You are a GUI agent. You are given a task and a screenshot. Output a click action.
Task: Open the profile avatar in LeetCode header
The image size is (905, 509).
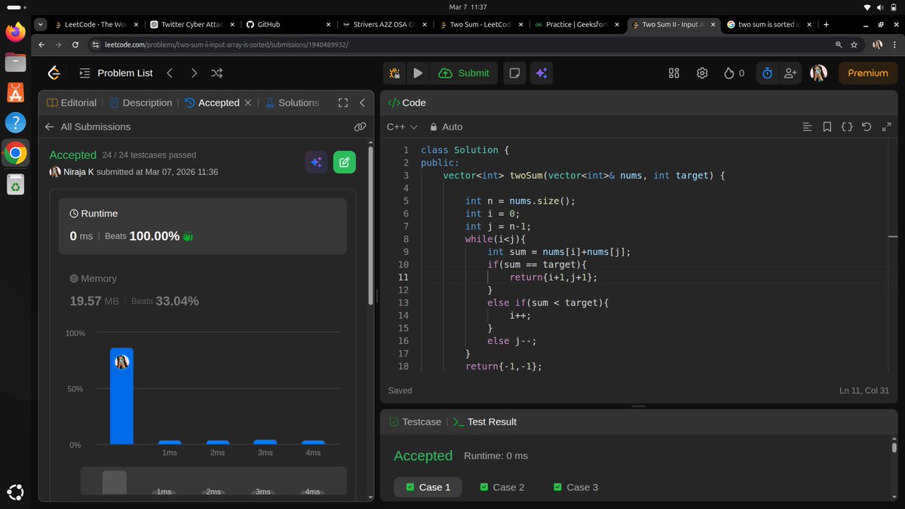[x=818, y=73]
